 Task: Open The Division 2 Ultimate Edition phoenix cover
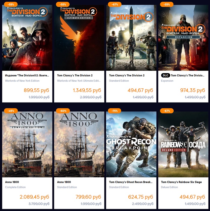(x=79, y=38)
